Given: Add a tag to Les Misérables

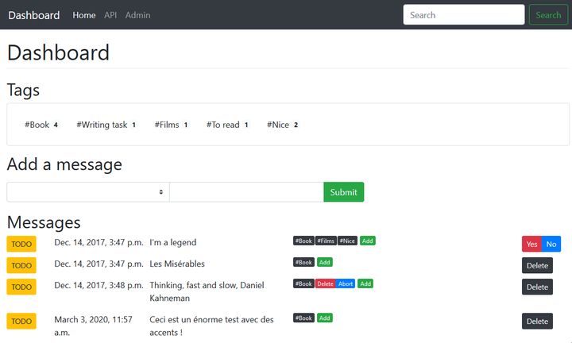Looking at the screenshot, I should (325, 263).
